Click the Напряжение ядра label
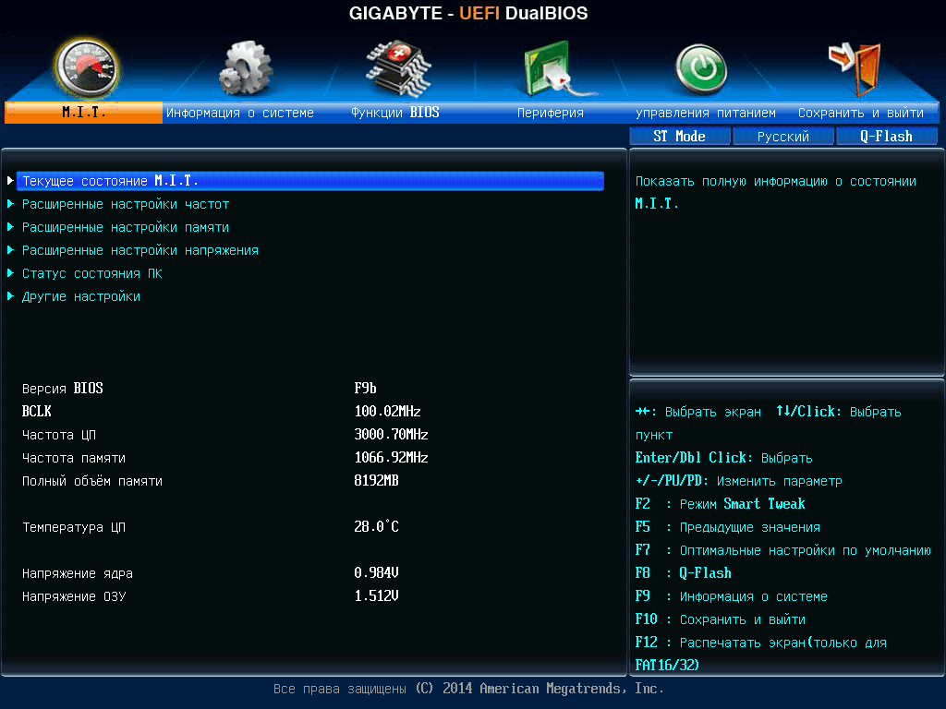The image size is (946, 709). click(78, 573)
